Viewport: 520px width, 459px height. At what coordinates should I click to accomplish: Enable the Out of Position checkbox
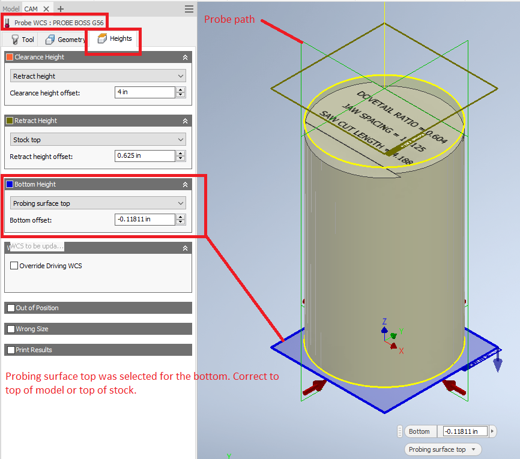click(x=10, y=308)
